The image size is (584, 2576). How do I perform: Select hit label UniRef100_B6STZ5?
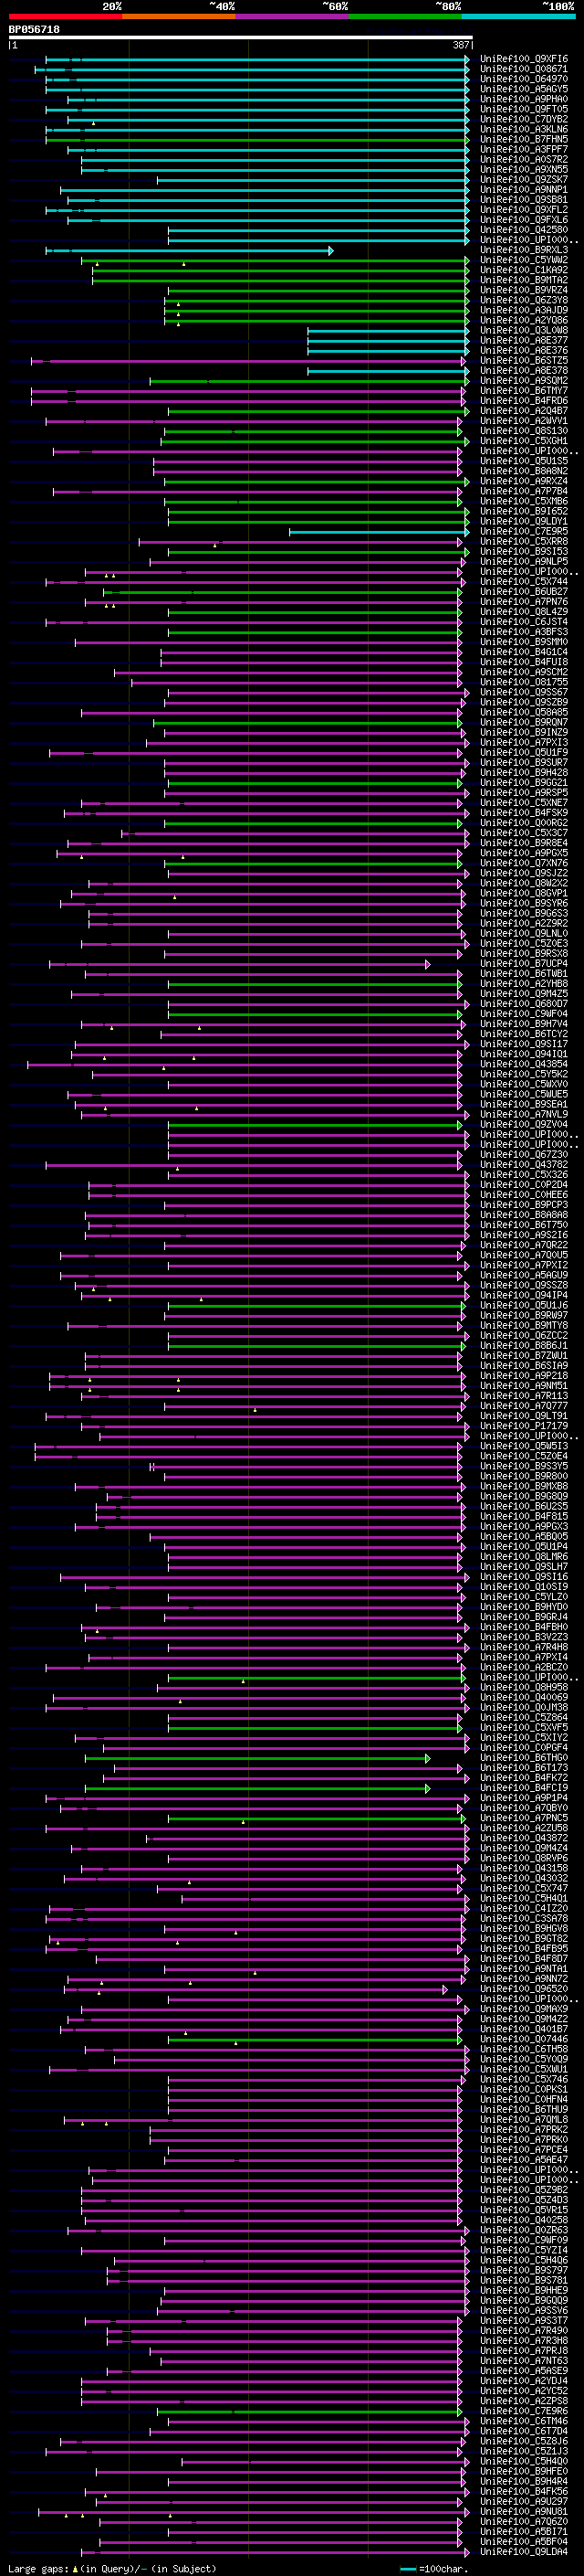[x=524, y=360]
